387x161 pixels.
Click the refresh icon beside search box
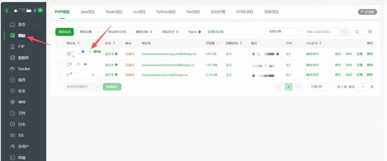pos(357,32)
